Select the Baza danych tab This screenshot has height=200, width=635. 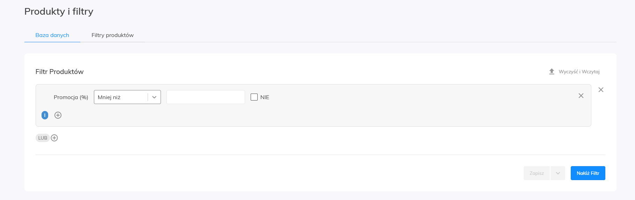click(52, 35)
